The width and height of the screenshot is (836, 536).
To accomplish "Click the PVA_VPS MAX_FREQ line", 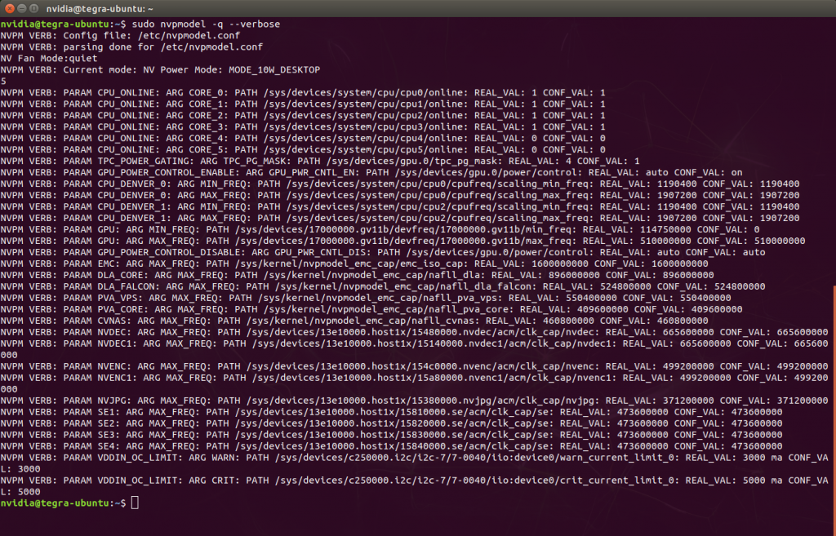I will click(x=366, y=298).
